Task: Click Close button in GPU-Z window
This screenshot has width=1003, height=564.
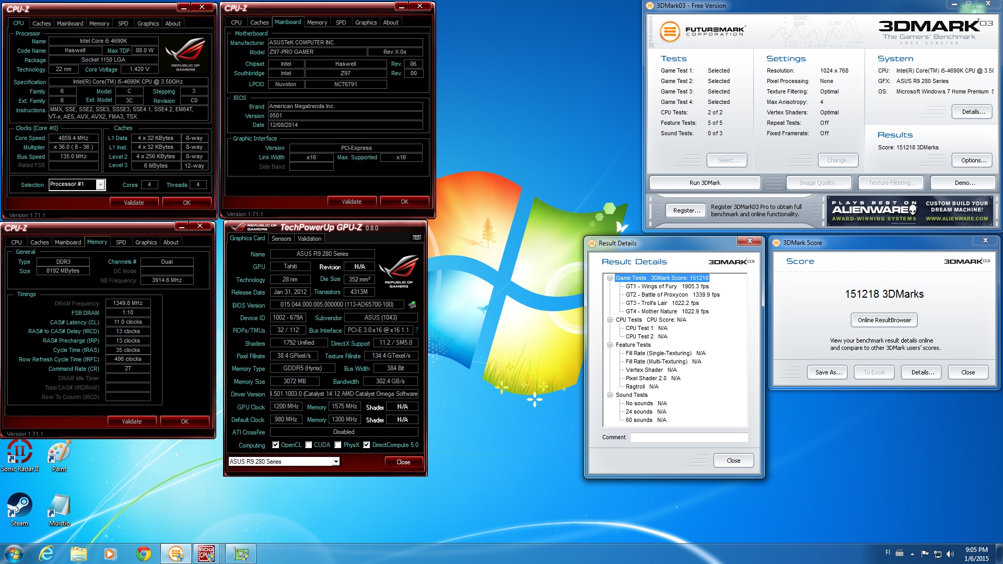Action: tap(403, 462)
